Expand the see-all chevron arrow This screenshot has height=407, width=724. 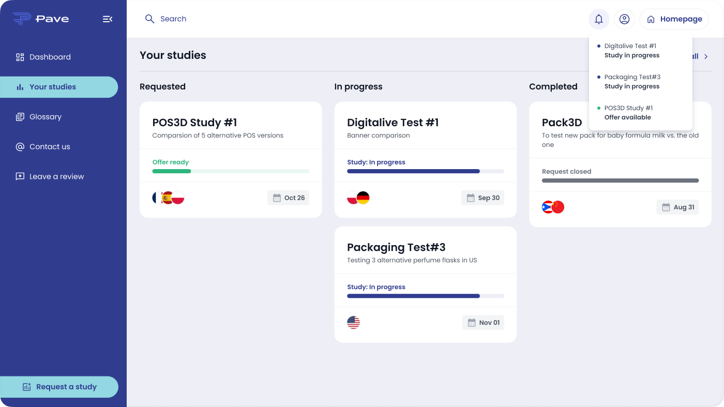(x=706, y=56)
